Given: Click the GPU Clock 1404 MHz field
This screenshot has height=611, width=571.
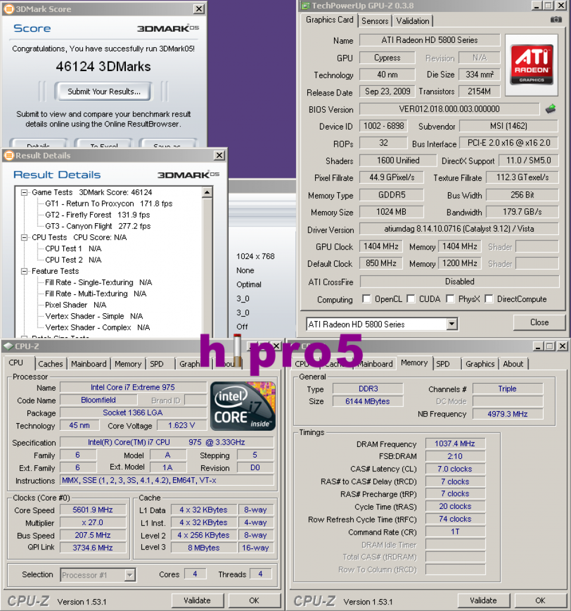Looking at the screenshot, I should (x=381, y=246).
